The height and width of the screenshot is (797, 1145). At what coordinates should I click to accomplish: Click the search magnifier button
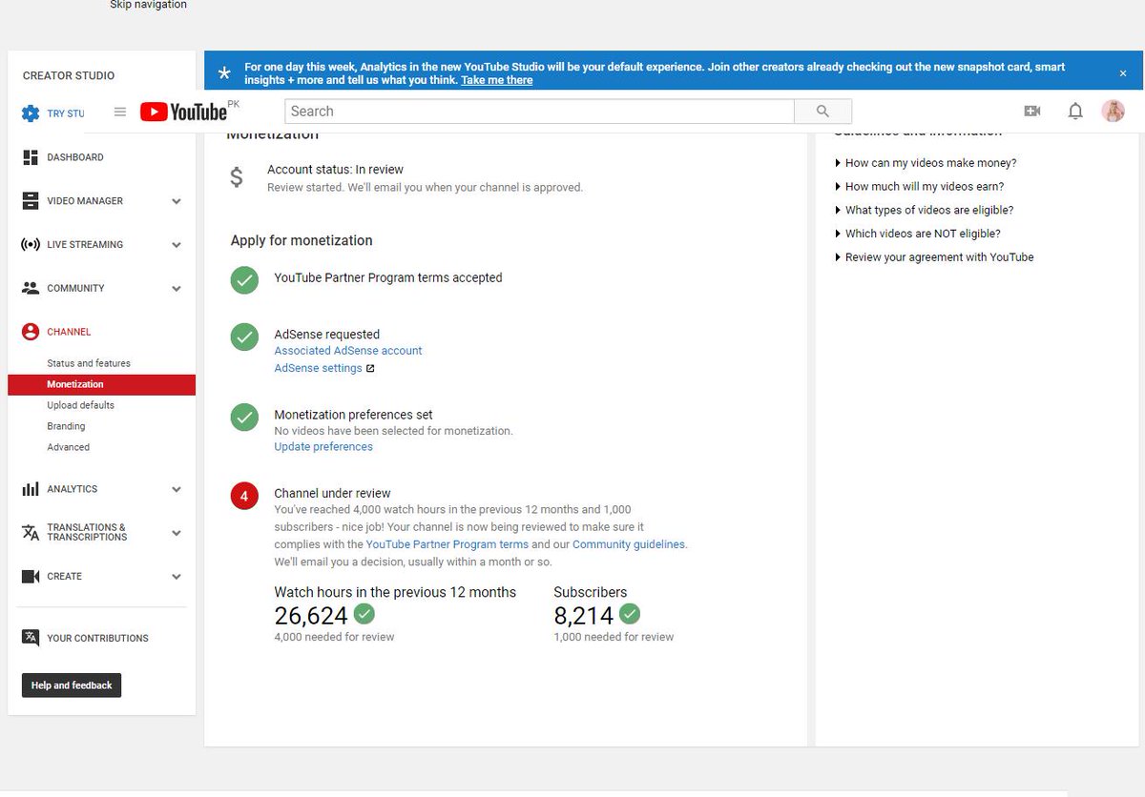click(822, 112)
